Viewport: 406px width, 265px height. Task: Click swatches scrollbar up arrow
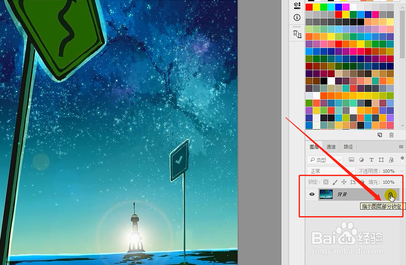tap(402, 8)
